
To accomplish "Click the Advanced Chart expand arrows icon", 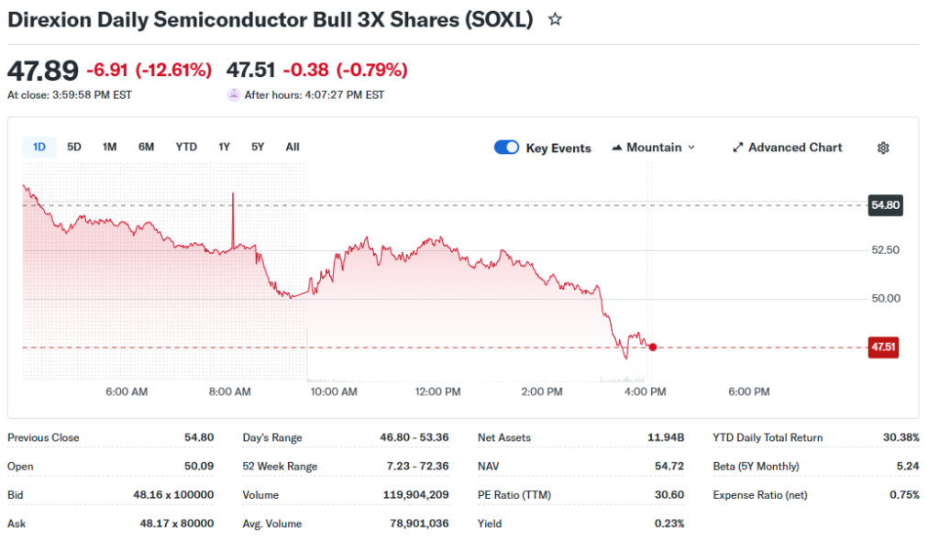I will [737, 148].
